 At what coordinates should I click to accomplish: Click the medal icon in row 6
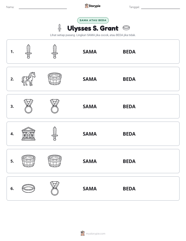[x=55, y=188]
